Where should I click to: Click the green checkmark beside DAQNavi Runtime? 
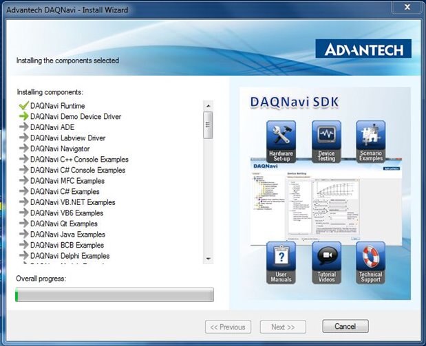[x=23, y=106]
